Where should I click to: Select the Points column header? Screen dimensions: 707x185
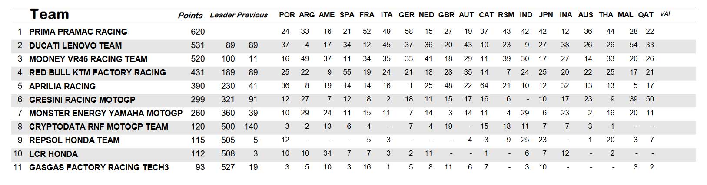click(190, 16)
